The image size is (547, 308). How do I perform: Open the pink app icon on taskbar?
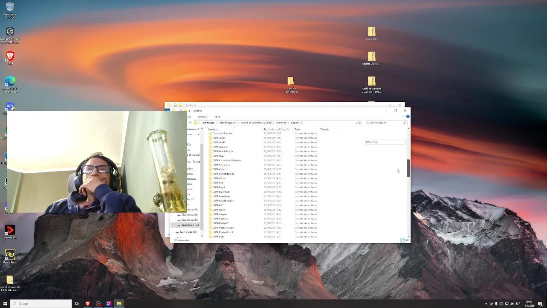109,304
